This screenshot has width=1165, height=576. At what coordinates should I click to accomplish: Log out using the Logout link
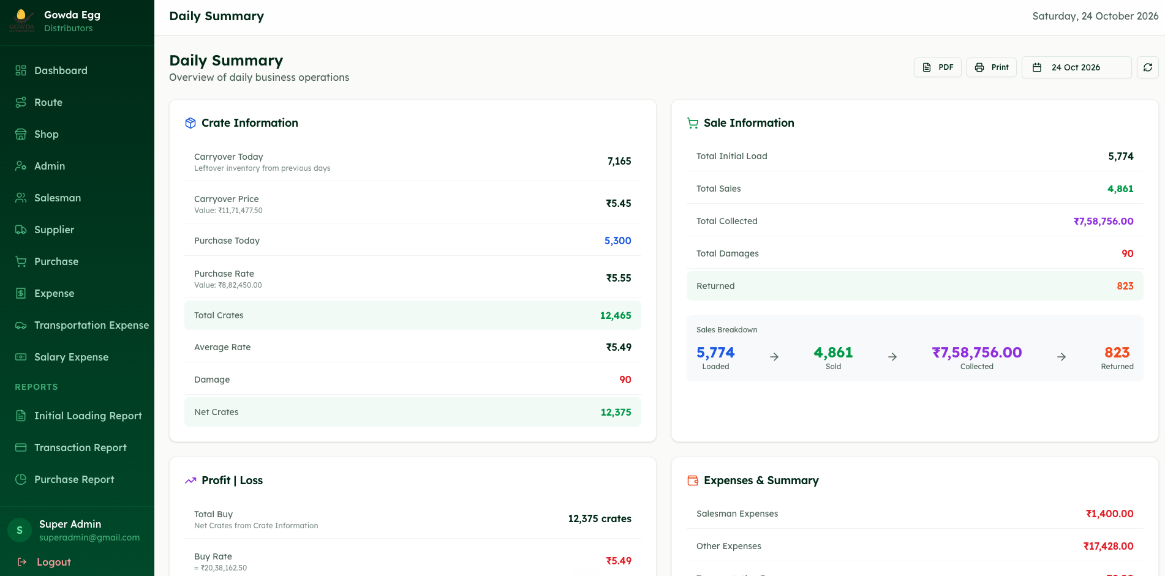pos(44,562)
